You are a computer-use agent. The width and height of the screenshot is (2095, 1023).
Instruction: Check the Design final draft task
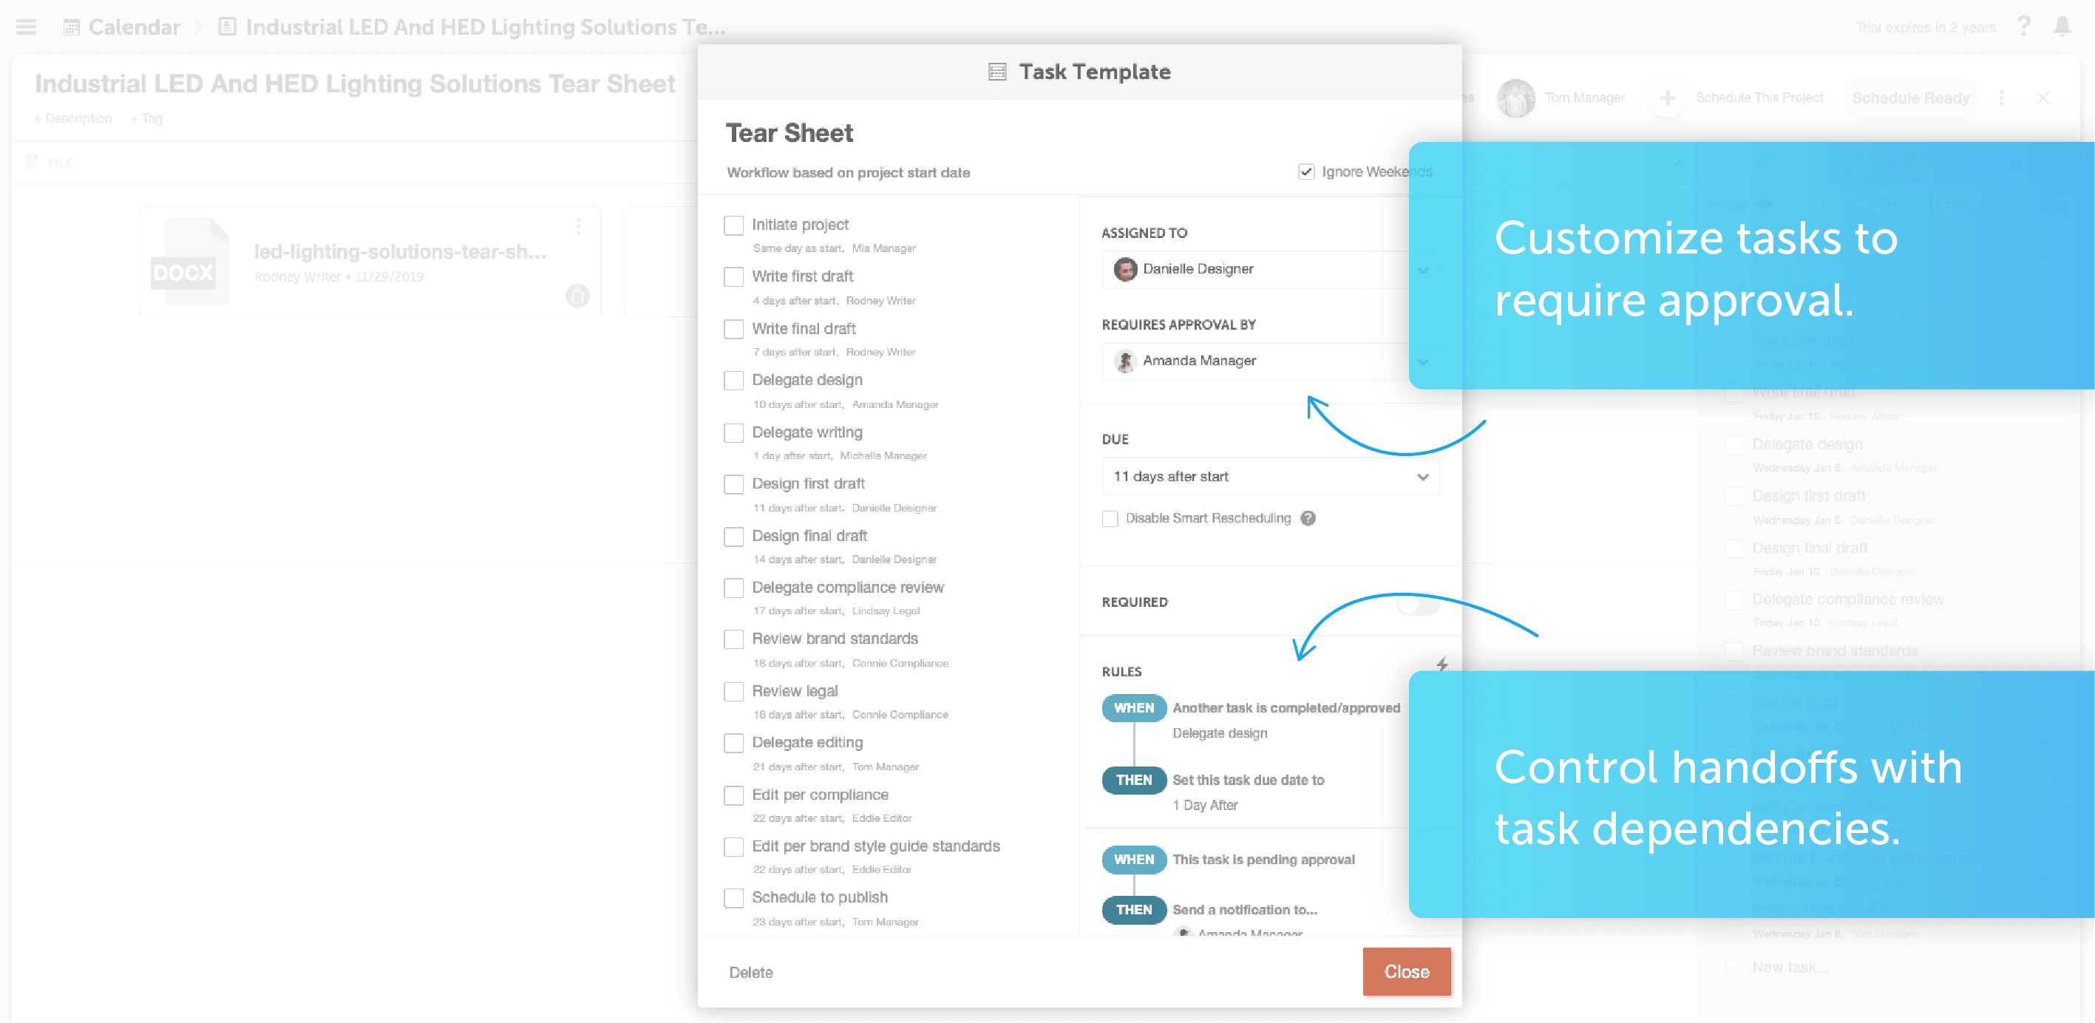733,536
